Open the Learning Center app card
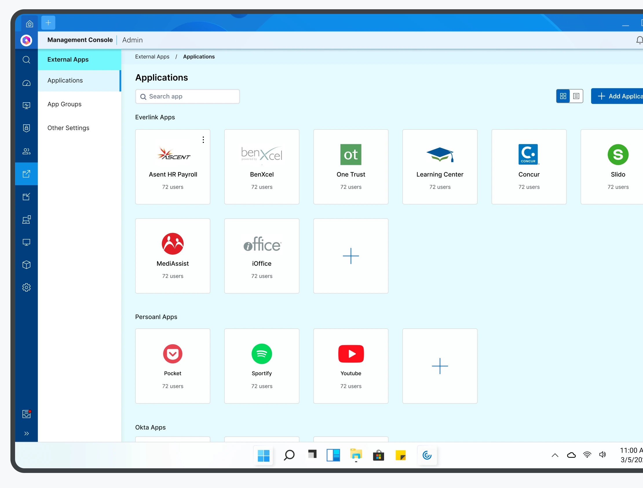This screenshot has width=643, height=488. click(440, 167)
